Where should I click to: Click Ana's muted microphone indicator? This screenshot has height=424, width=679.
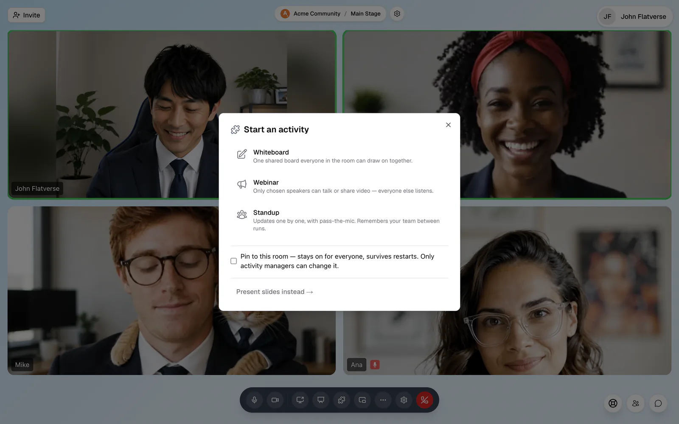(x=375, y=365)
